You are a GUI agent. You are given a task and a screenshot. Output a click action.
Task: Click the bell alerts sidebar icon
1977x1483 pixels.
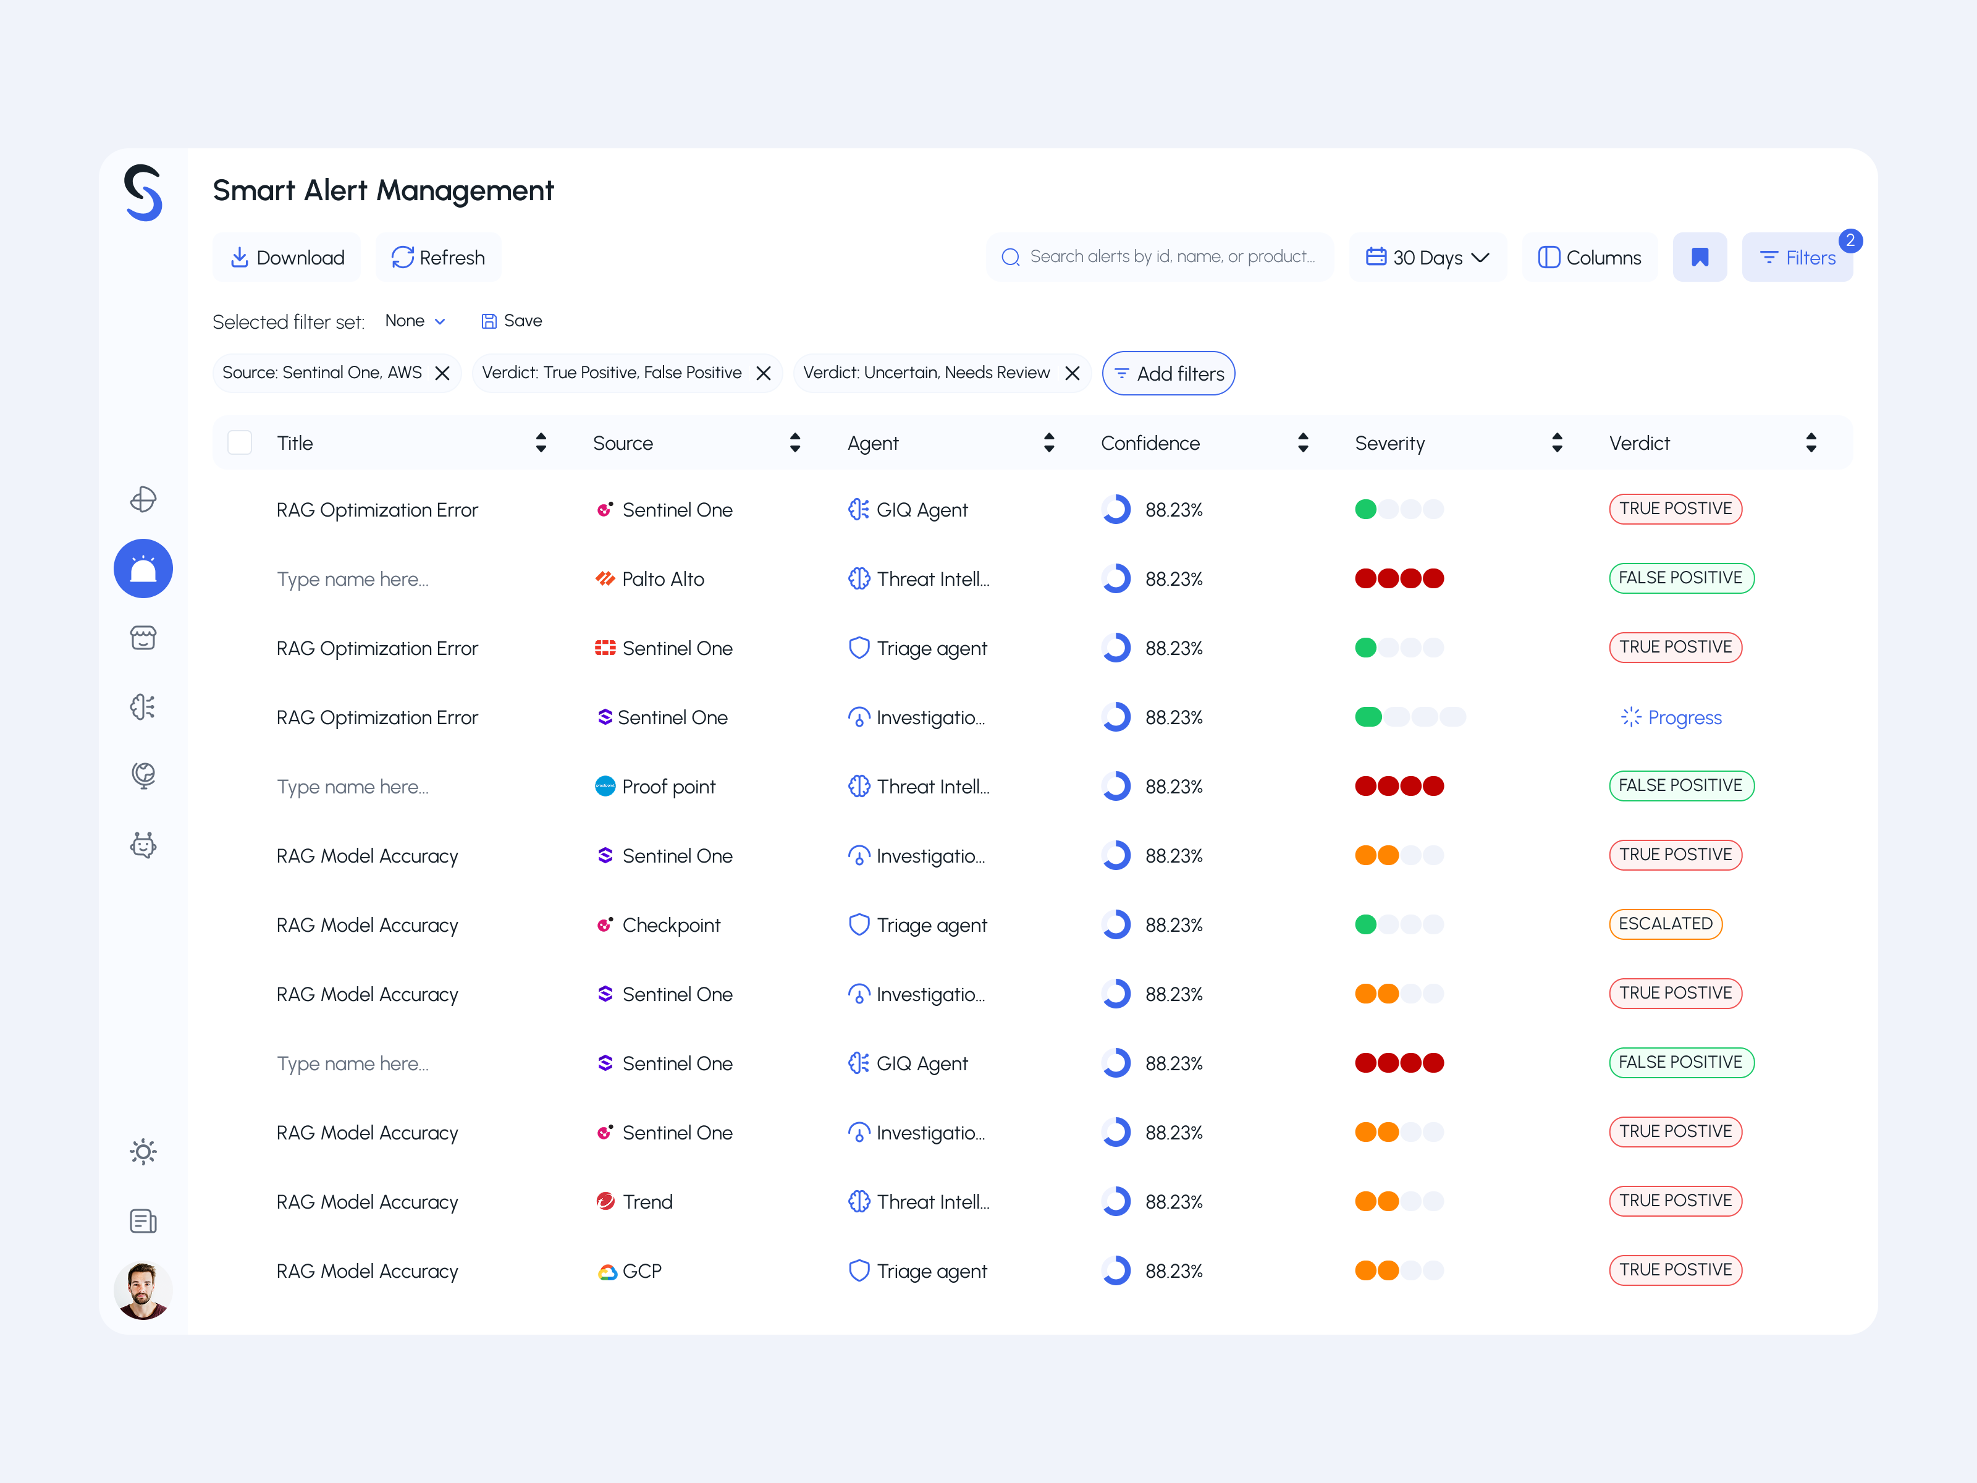(x=143, y=568)
